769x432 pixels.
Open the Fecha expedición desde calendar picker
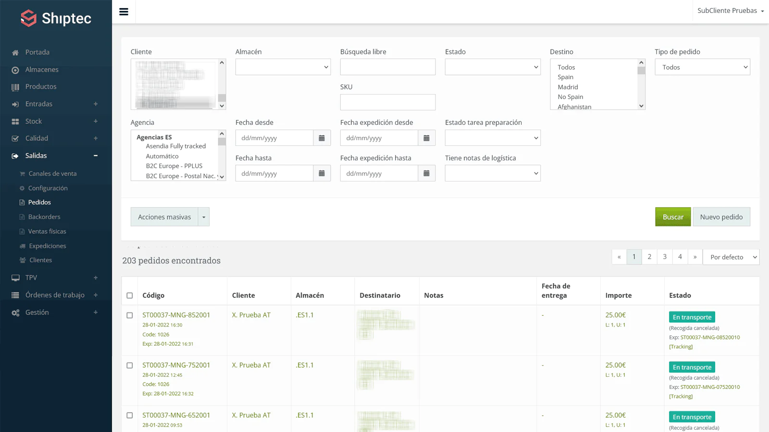426,138
